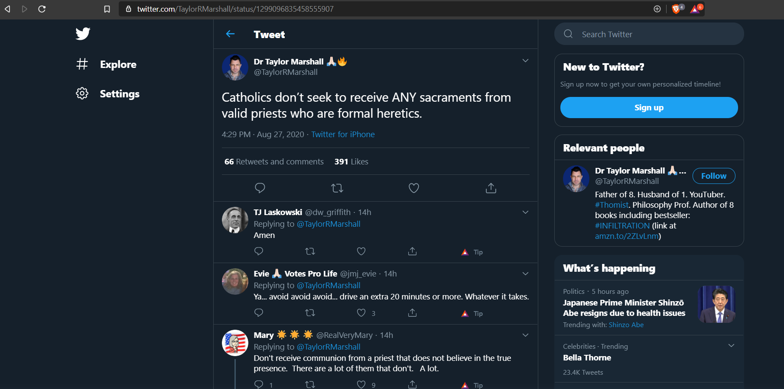
Task: Click the Twitter bird logo
Action: tap(83, 34)
